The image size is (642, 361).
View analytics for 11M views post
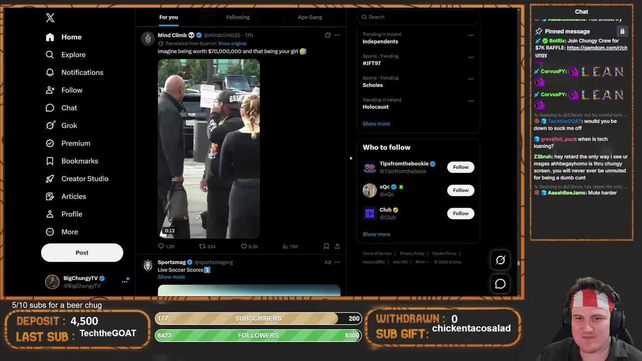coord(290,246)
